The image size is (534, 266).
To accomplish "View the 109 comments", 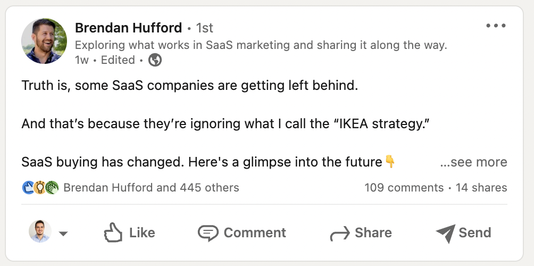I will coord(404,187).
